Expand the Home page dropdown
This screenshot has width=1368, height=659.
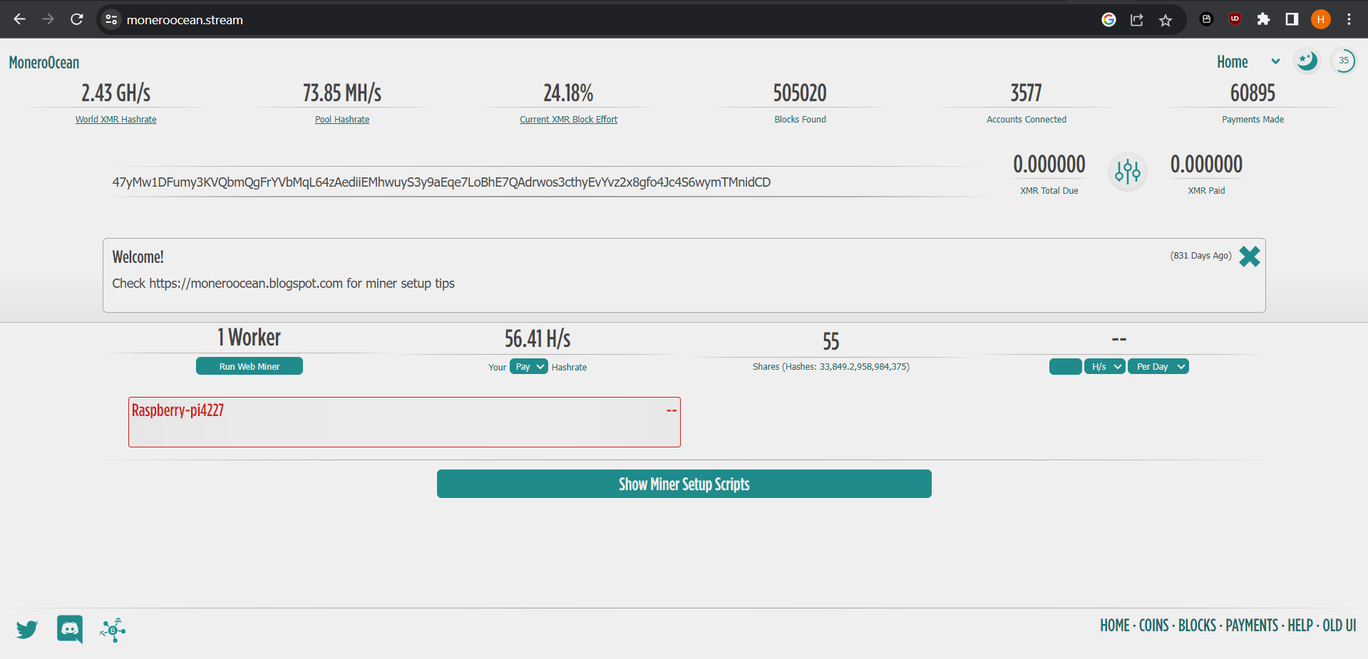point(1248,62)
